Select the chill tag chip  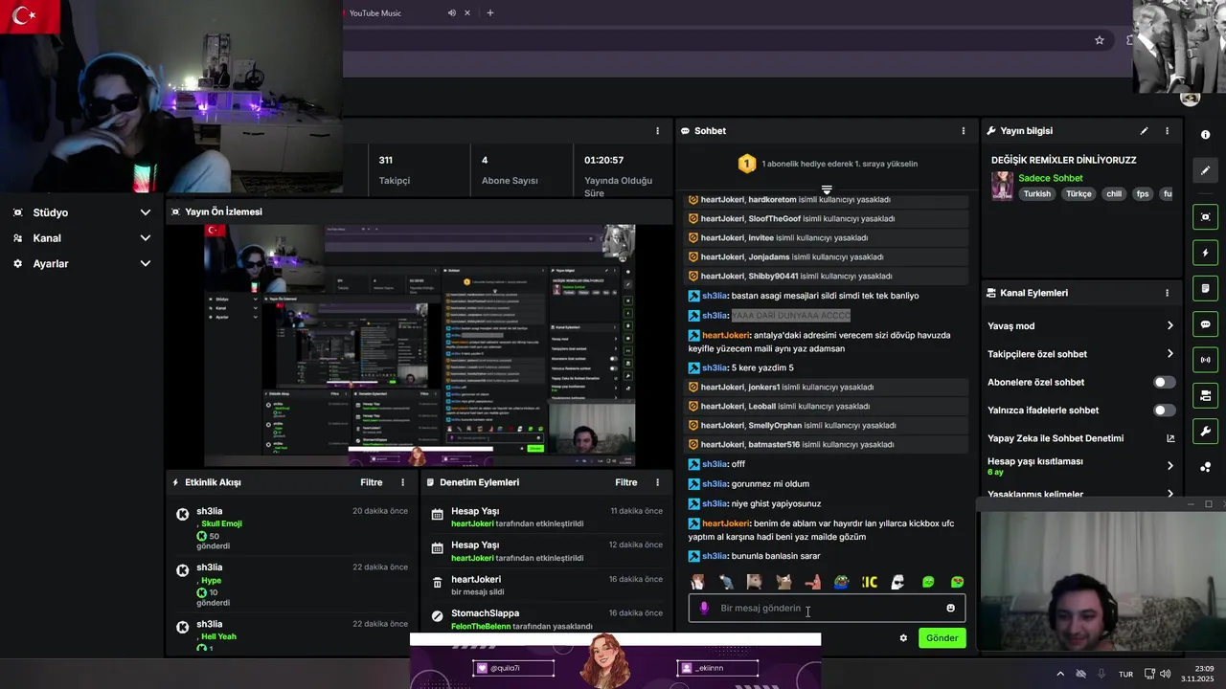[1113, 193]
